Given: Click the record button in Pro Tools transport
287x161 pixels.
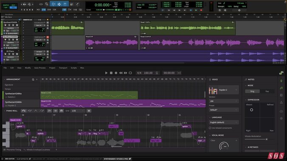Looking at the screenshot, I should tap(201, 10).
